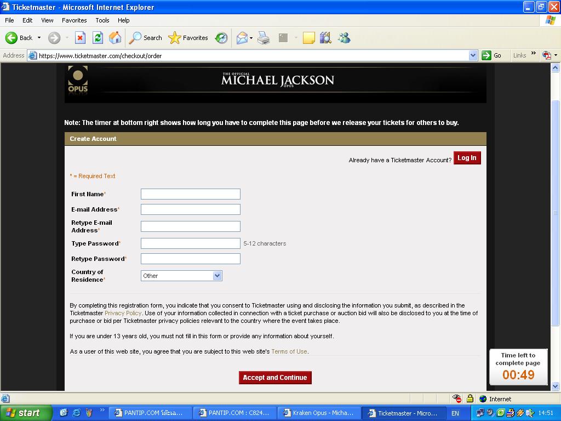Open the File menu

9,20
